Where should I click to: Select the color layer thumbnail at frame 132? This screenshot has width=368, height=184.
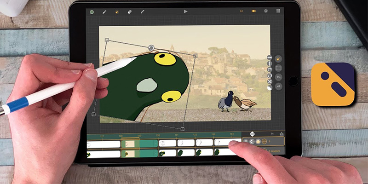pyautogui.click(x=204, y=152)
